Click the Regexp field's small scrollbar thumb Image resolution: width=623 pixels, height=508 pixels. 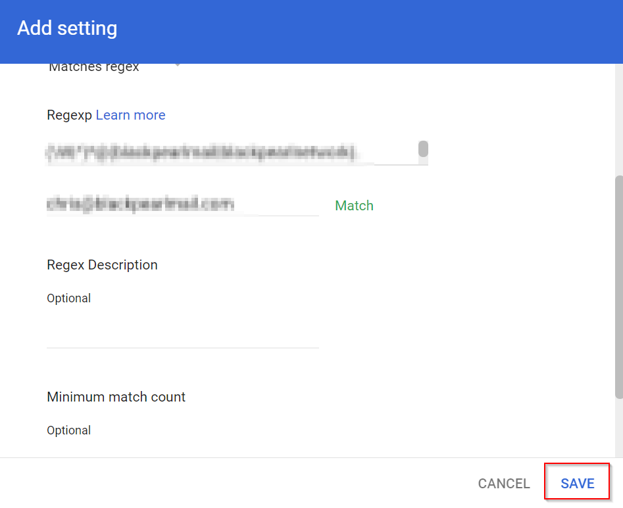pos(423,149)
